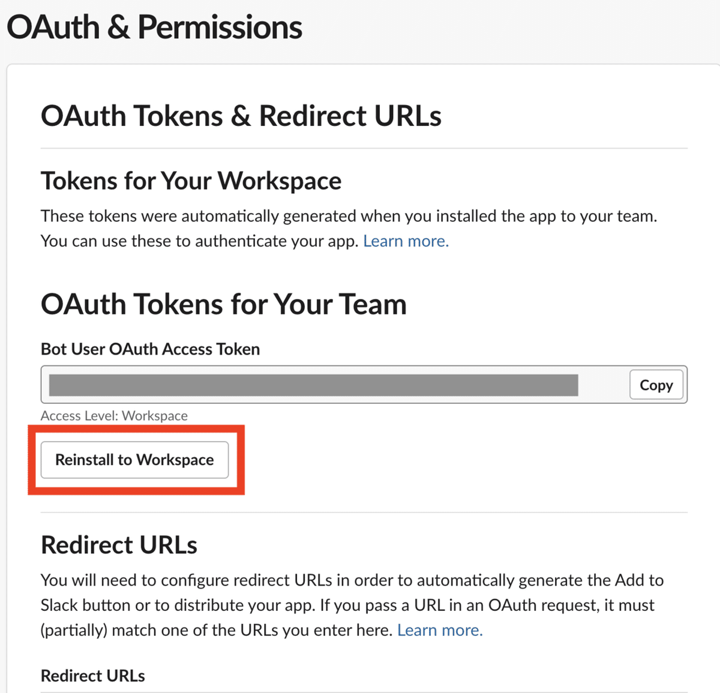Click the large Redirect URLs section heading
The height and width of the screenshot is (693, 720).
point(119,545)
